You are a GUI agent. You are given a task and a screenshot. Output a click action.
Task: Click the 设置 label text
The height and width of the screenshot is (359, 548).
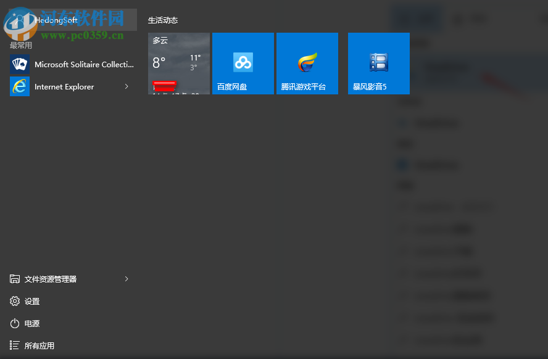33,301
